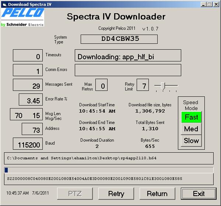Click the S-record hex data line
Screen dimensions: 221x206
(x=95, y=179)
